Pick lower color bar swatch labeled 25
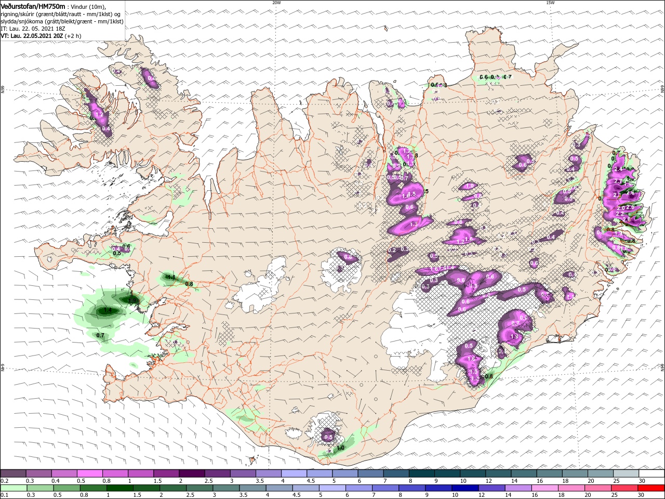 [x=624, y=489]
